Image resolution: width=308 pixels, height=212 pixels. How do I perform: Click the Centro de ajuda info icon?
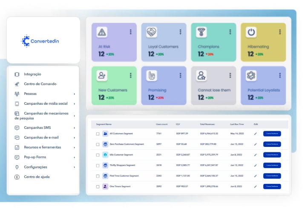(17, 177)
